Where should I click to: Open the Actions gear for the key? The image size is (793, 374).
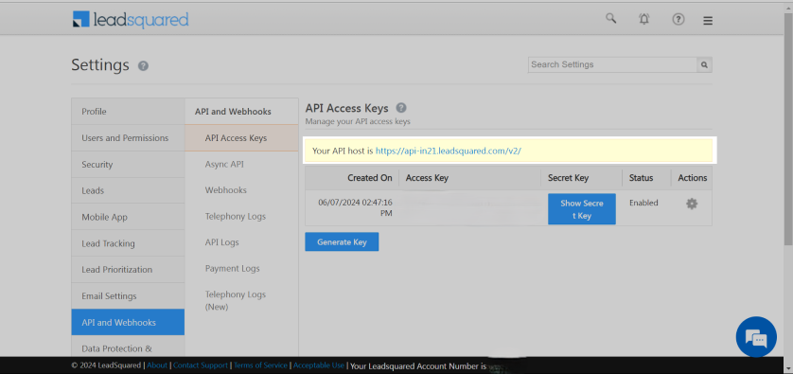pyautogui.click(x=692, y=204)
